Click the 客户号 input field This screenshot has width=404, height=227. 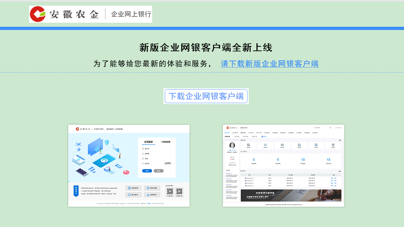tap(158, 148)
